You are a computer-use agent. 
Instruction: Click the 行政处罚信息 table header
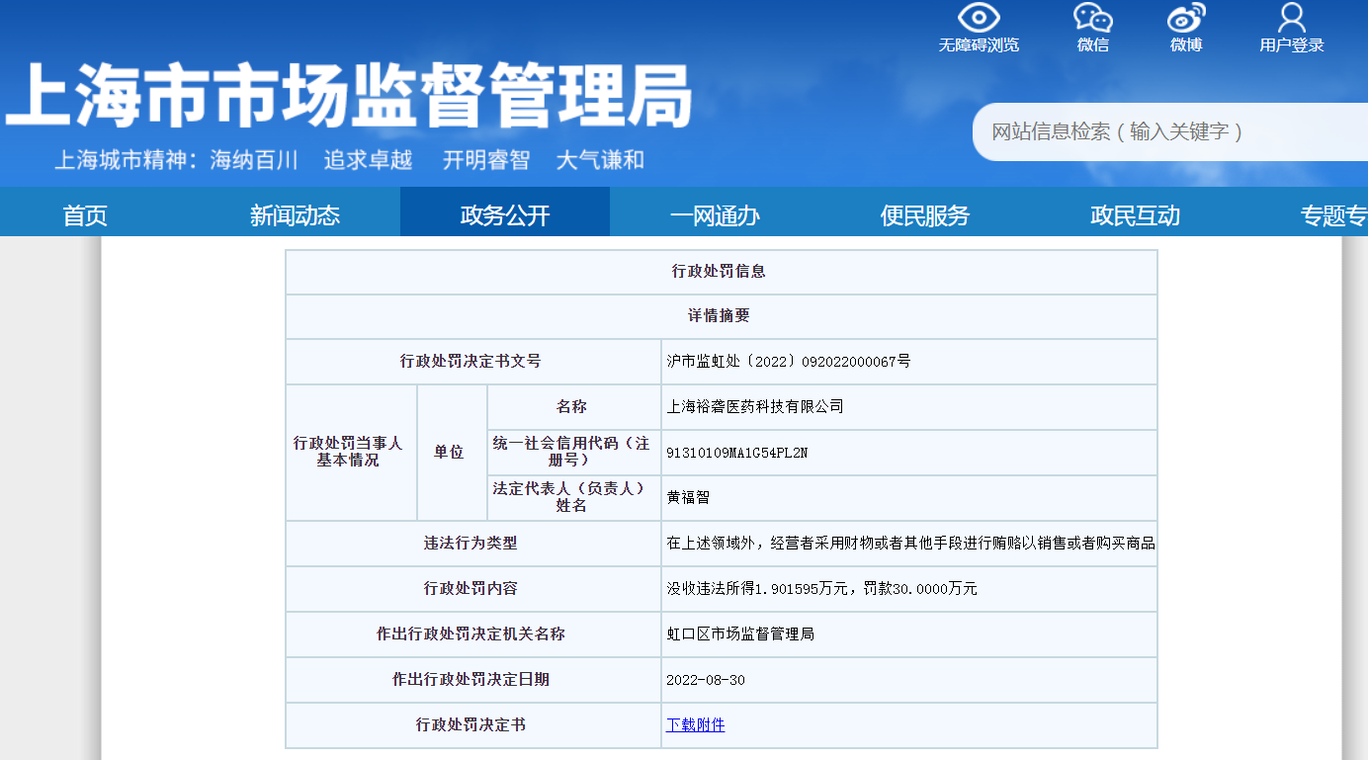[722, 271]
